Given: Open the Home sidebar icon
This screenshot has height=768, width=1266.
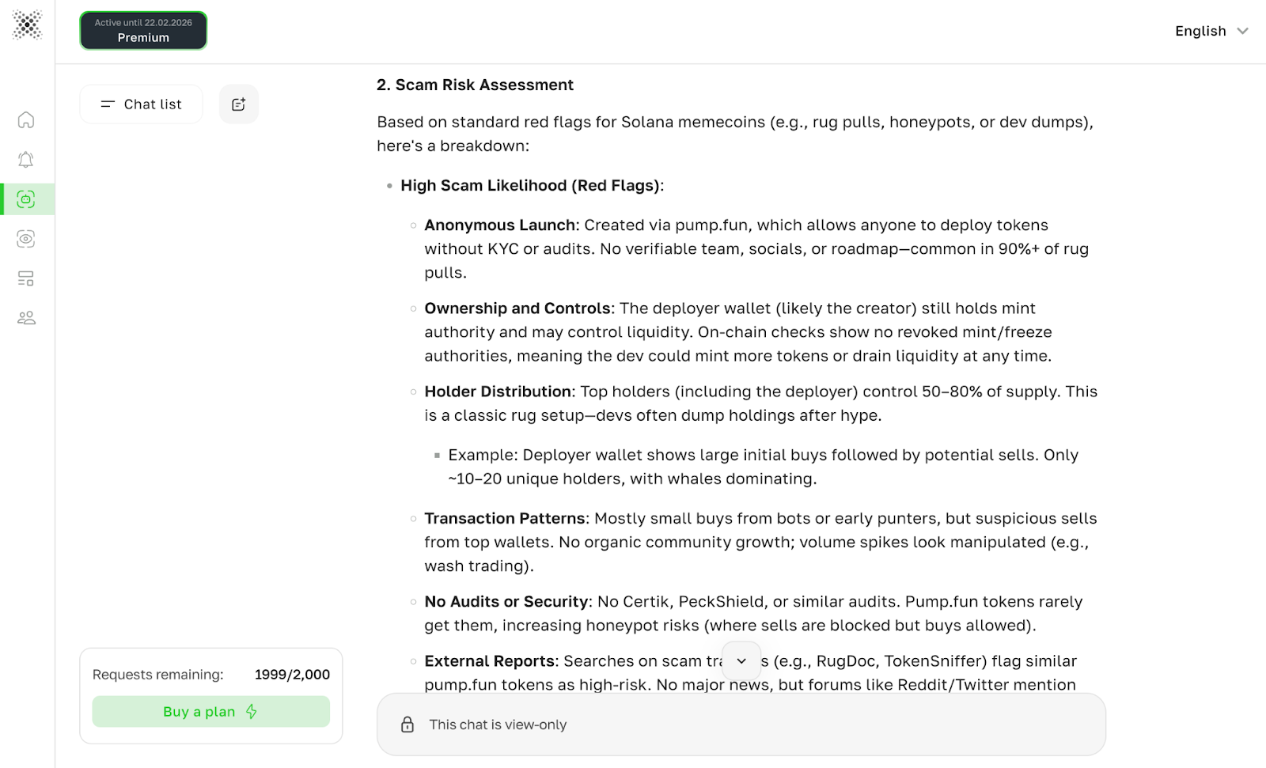Looking at the screenshot, I should point(26,119).
